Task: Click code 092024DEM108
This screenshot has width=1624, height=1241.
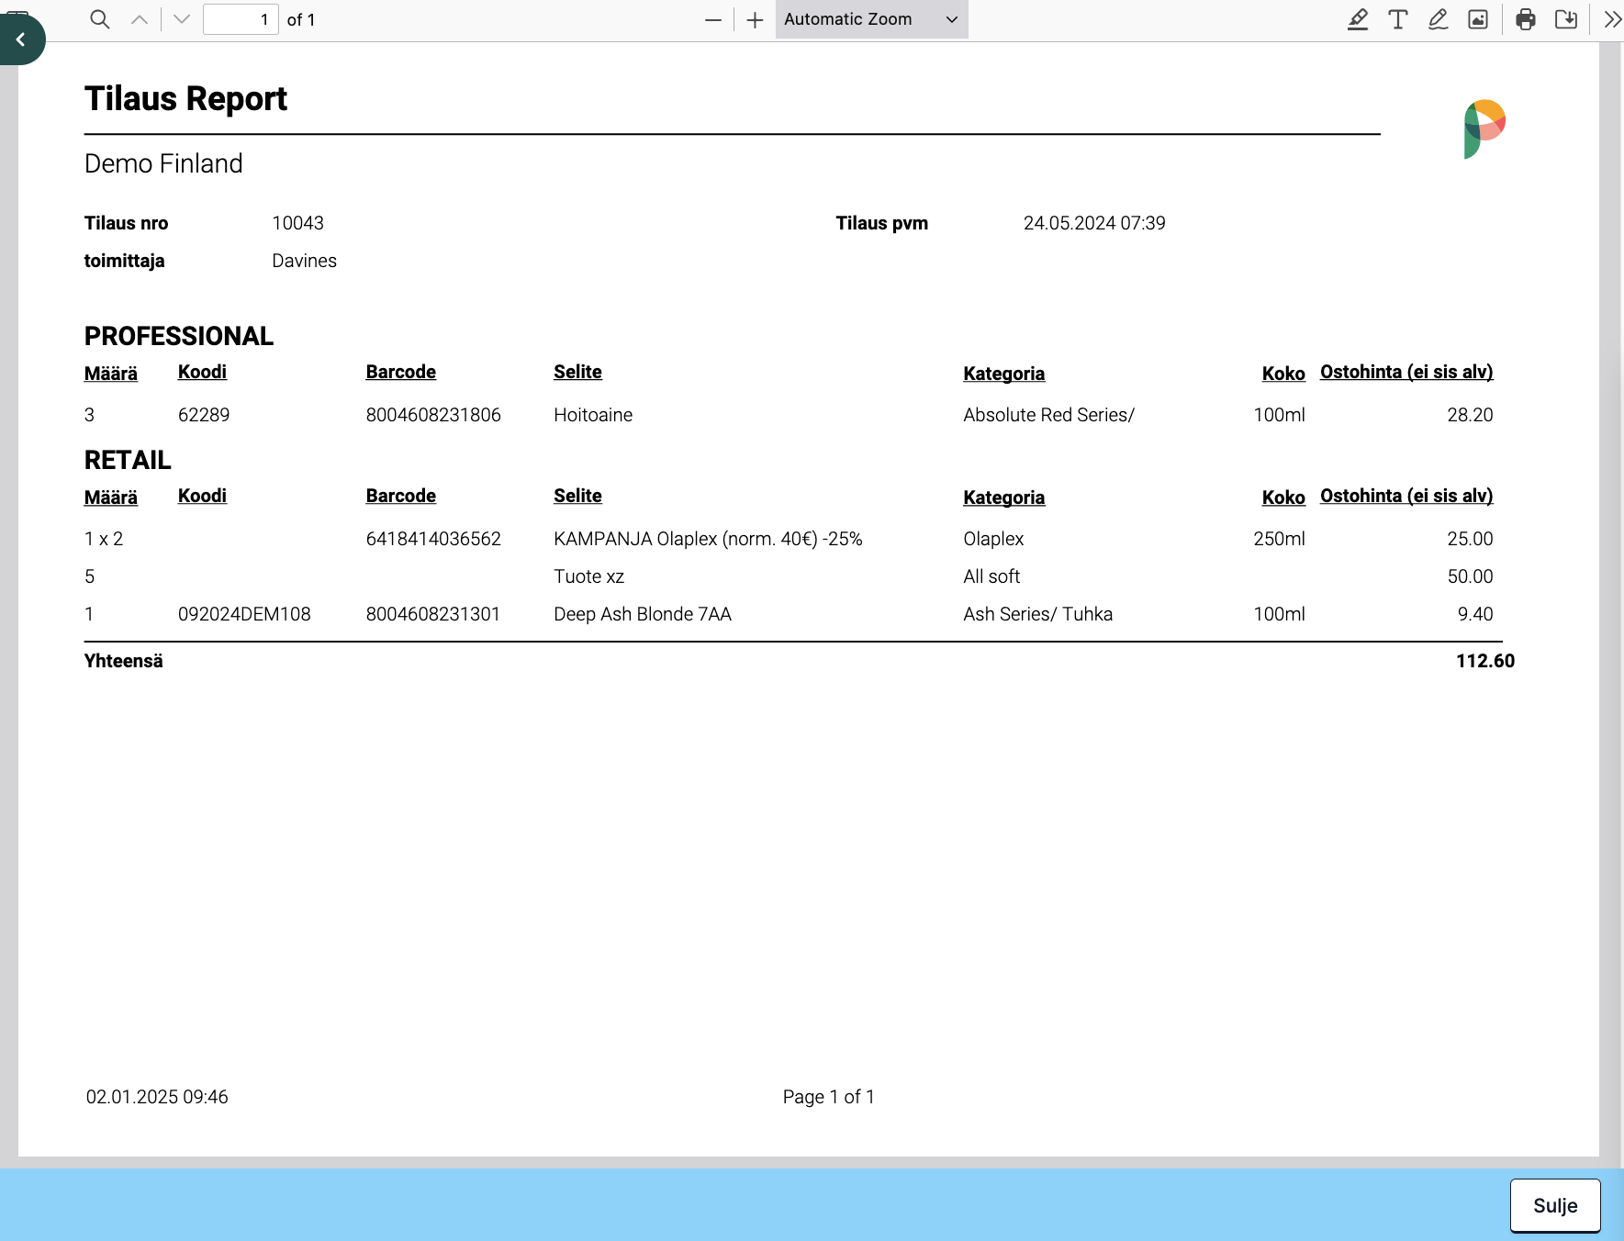Action: (x=244, y=614)
